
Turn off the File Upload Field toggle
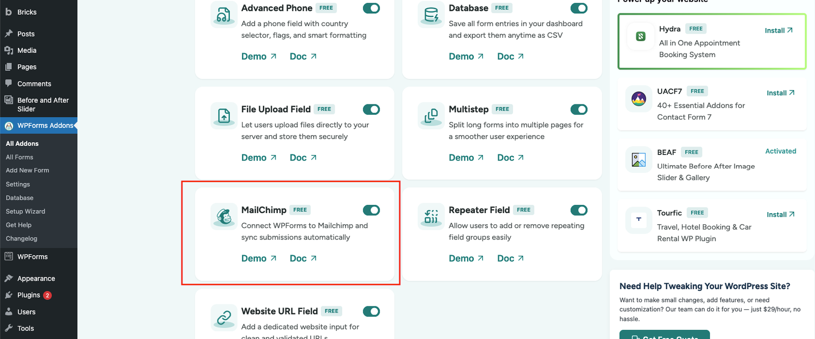[371, 110]
